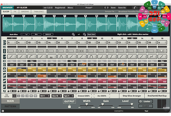The image size is (171, 116).
Task: Toggle Rev on step 16
Action: tap(162, 61)
